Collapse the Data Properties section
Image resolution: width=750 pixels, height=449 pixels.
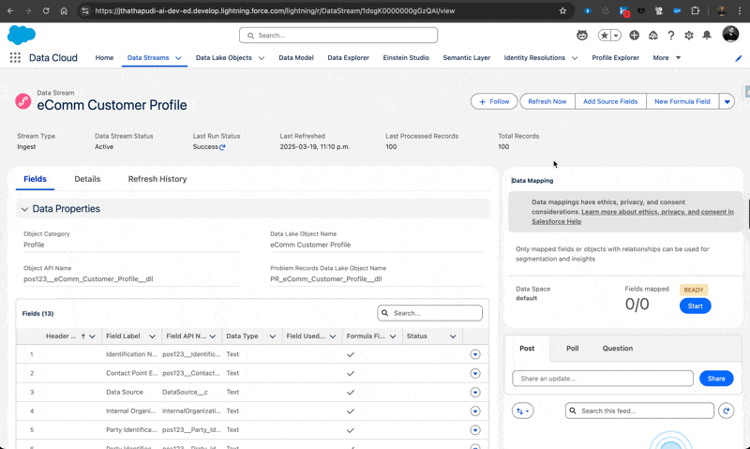[24, 209]
